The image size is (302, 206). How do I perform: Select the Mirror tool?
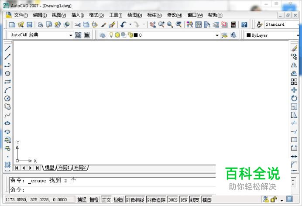pos(294,65)
